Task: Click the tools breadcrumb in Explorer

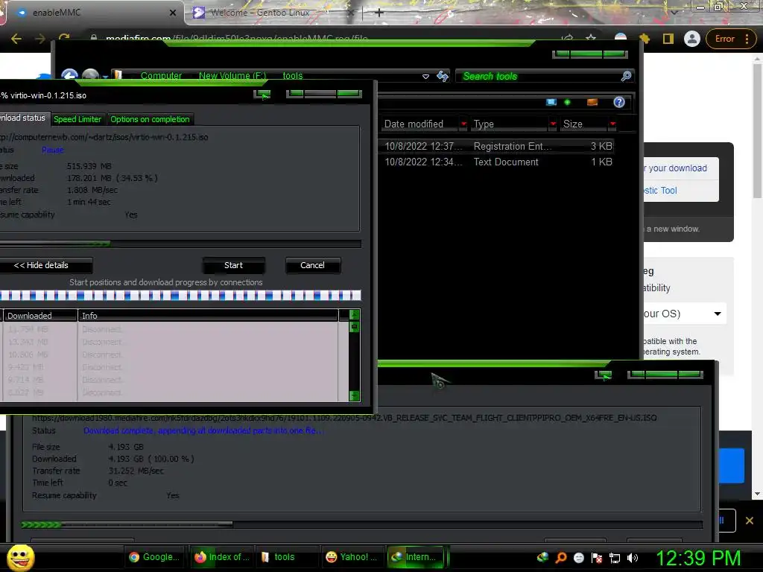Action: point(292,76)
